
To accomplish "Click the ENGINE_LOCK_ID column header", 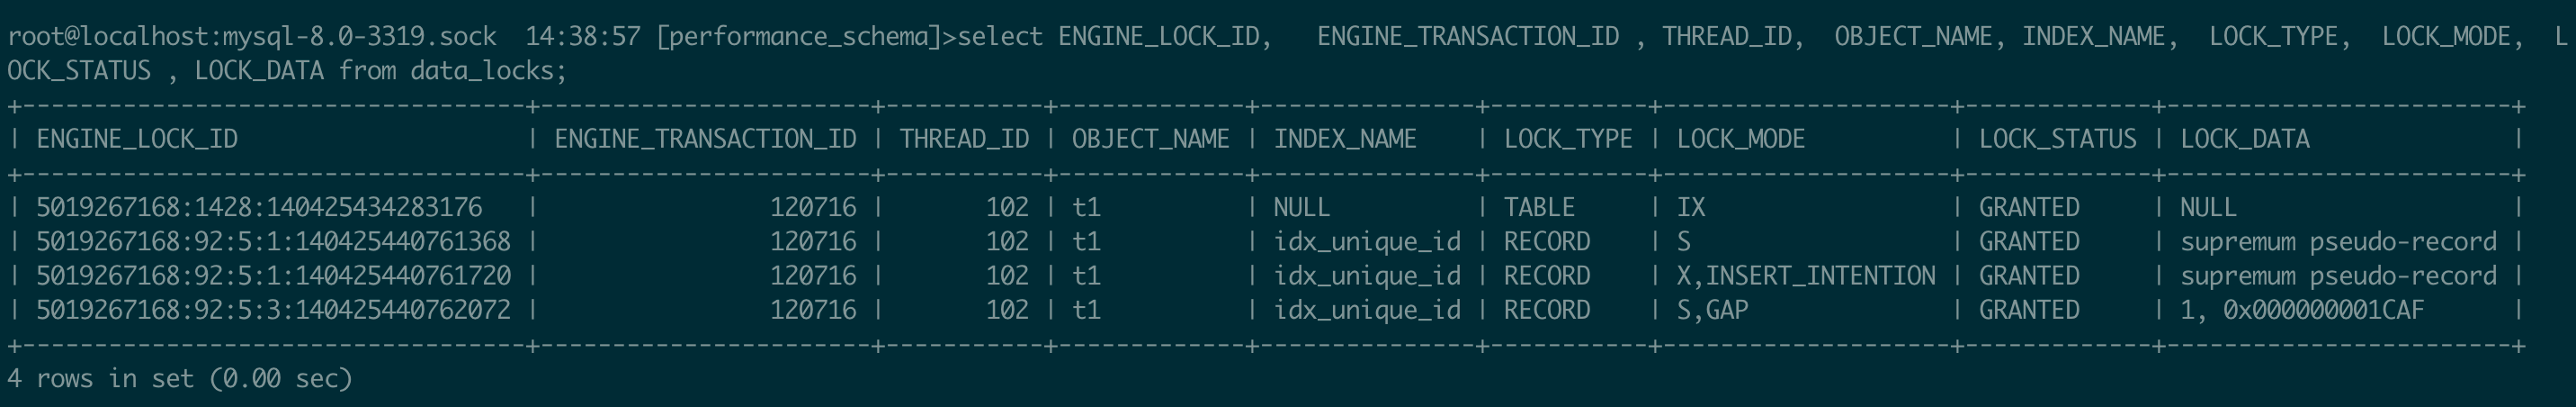I will click(x=137, y=139).
